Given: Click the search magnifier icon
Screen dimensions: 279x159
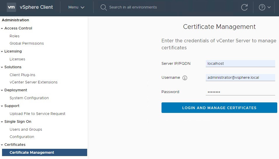Looking at the screenshot, I should click(x=103, y=7).
